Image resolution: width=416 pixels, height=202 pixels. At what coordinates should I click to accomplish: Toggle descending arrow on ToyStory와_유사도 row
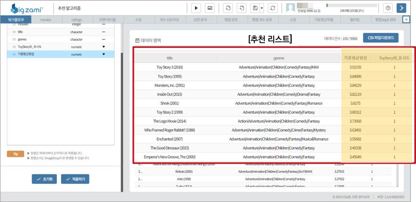(x=103, y=47)
